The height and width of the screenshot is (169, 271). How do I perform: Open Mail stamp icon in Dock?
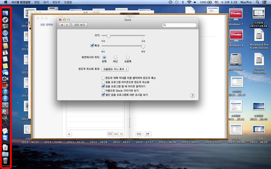pos(5,39)
